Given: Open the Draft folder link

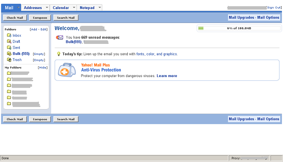Looking at the screenshot, I should pyautogui.click(x=16, y=41).
